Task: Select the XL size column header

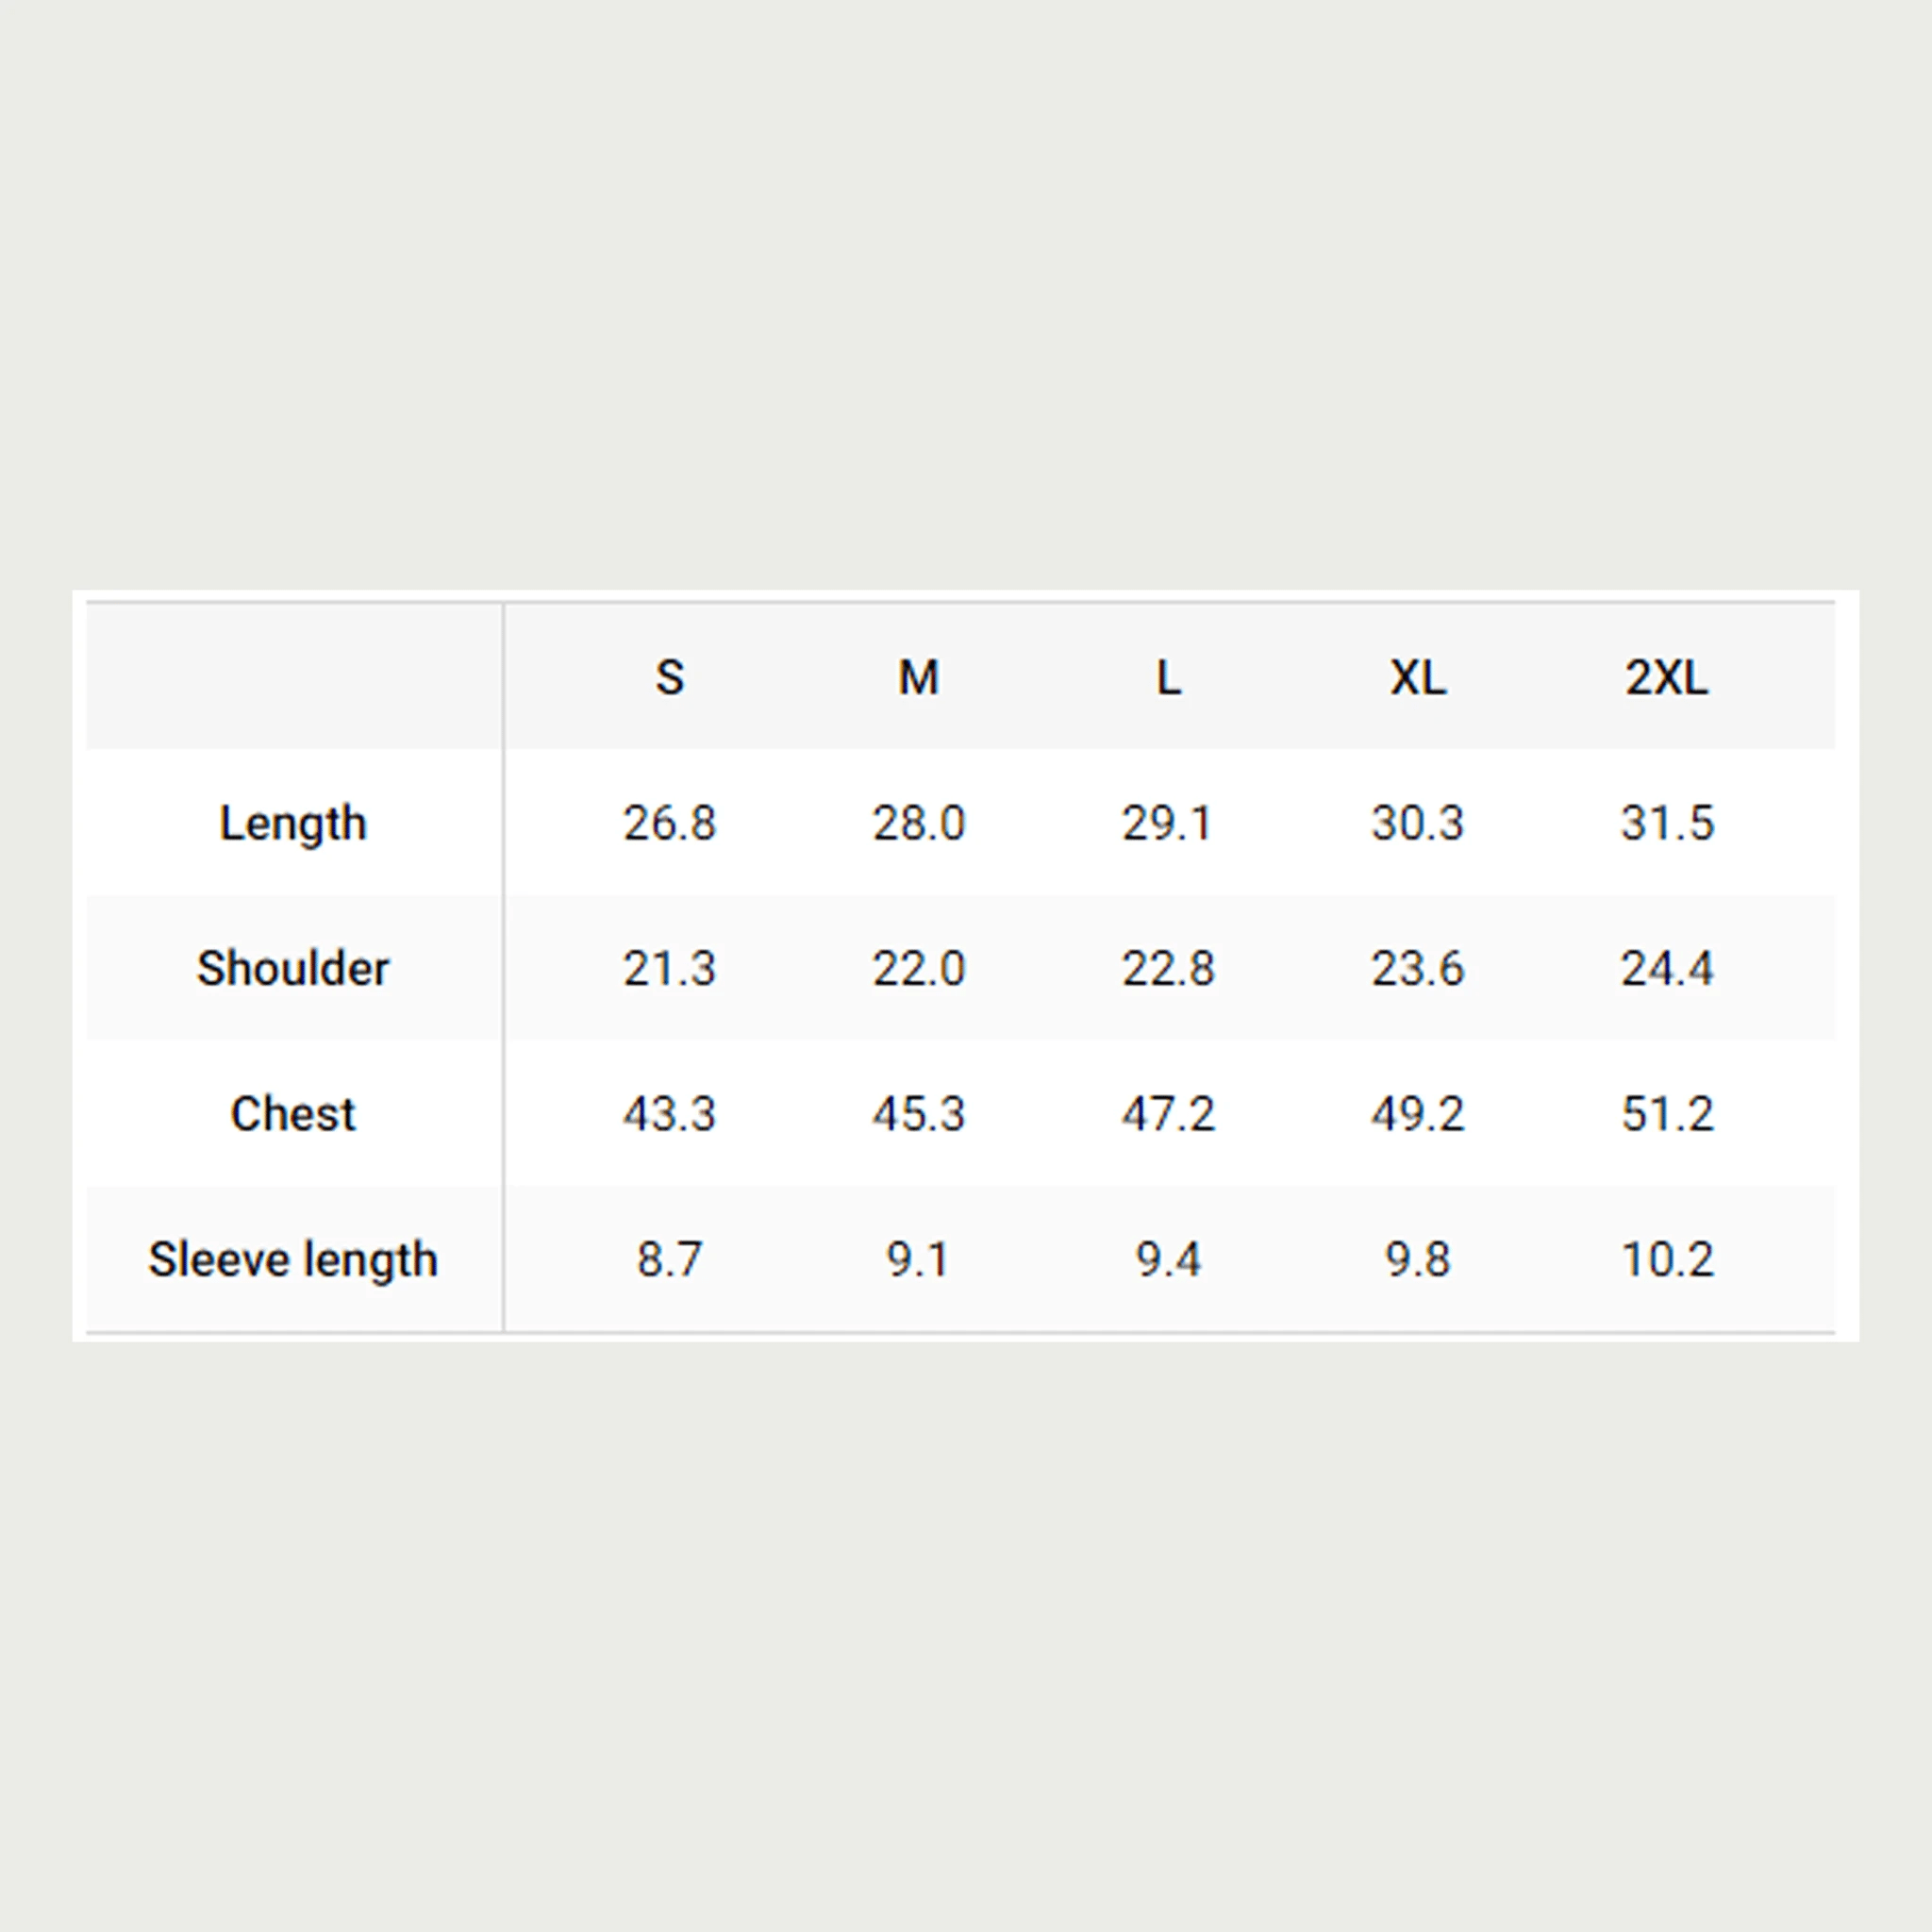Action: pyautogui.click(x=1417, y=678)
